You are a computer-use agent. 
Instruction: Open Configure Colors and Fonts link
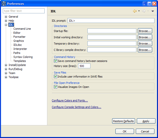[x=70, y=100]
